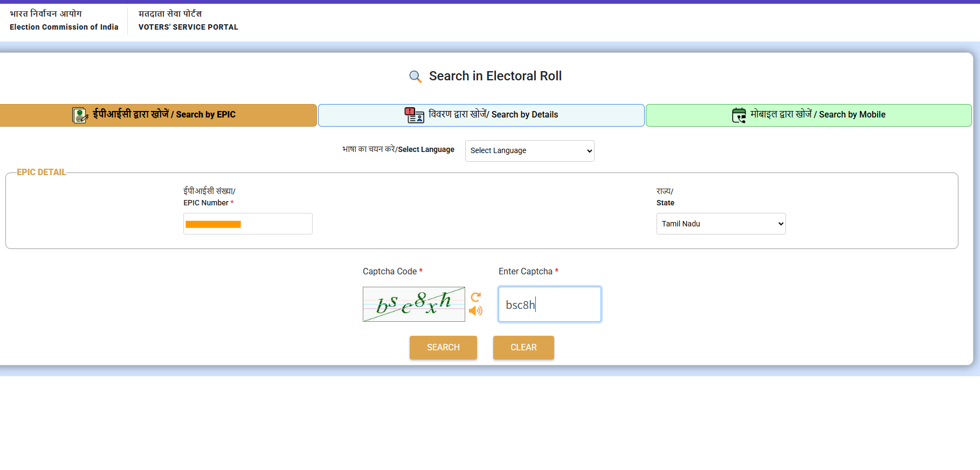980x470 pixels.
Task: Click the magnifier icon beside the page title
Action: pyautogui.click(x=415, y=77)
